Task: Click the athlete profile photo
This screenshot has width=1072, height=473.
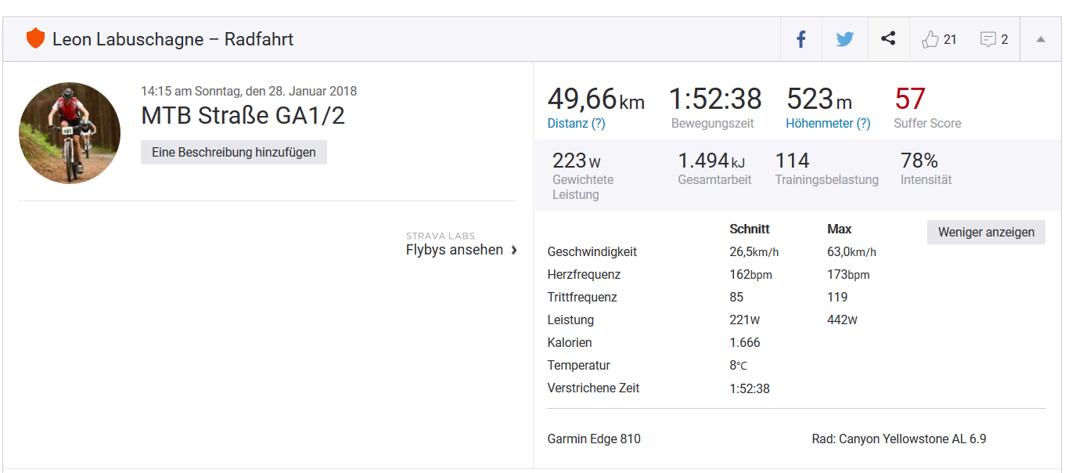Action: [70, 132]
